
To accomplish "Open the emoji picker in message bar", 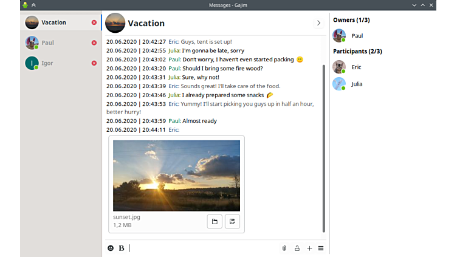I will (x=111, y=248).
